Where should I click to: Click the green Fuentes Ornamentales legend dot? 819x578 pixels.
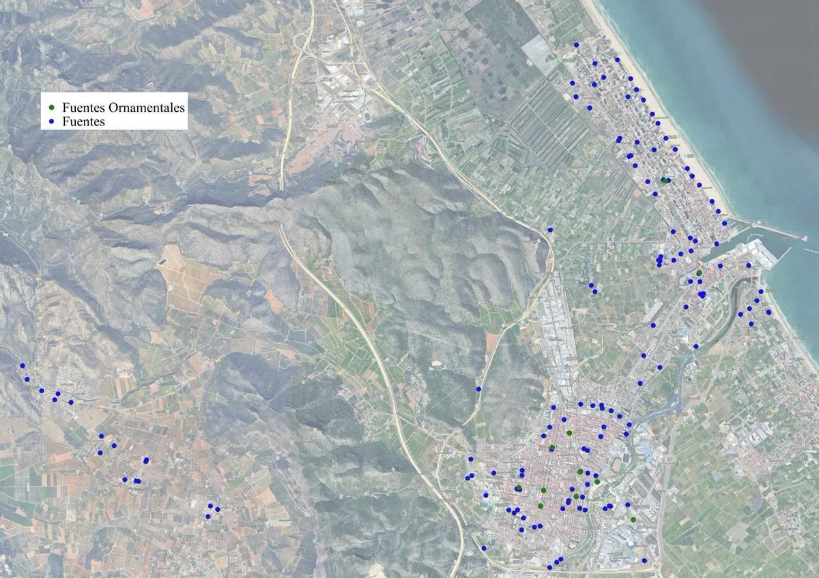pos(52,108)
